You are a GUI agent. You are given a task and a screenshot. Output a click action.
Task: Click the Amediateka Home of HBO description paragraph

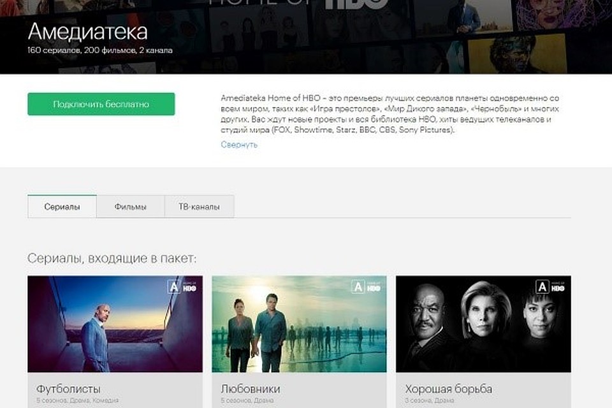[390, 114]
